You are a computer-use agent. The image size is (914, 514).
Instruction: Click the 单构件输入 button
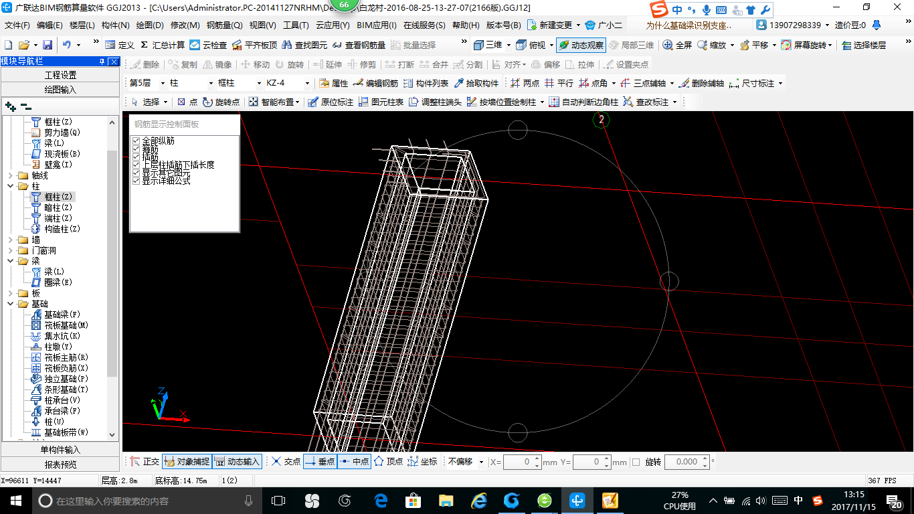coord(60,450)
